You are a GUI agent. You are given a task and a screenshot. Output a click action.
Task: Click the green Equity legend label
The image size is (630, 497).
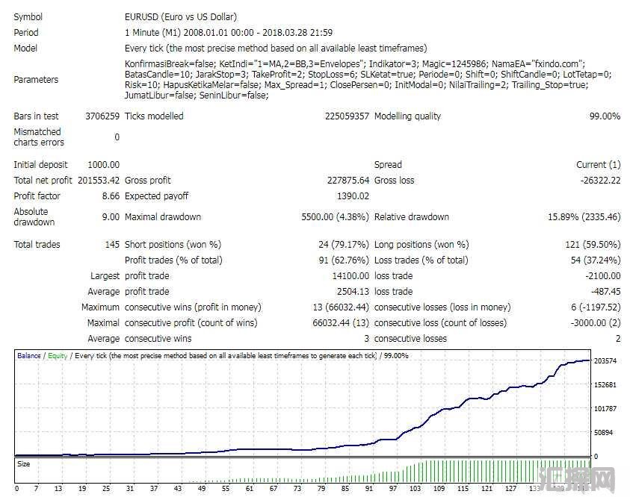point(58,356)
